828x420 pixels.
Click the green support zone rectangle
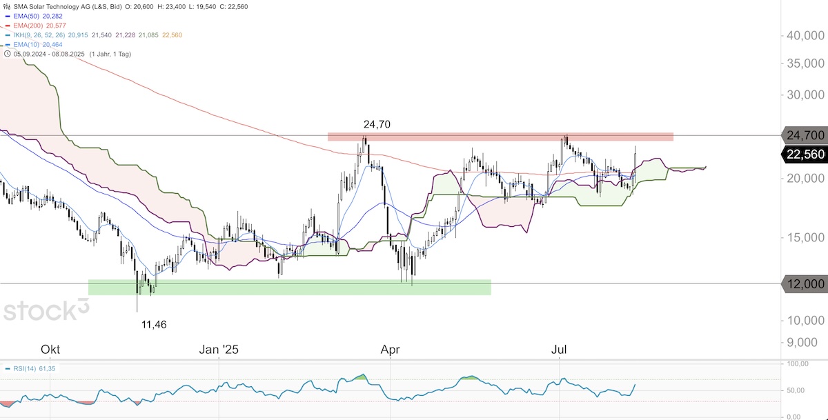coord(290,287)
